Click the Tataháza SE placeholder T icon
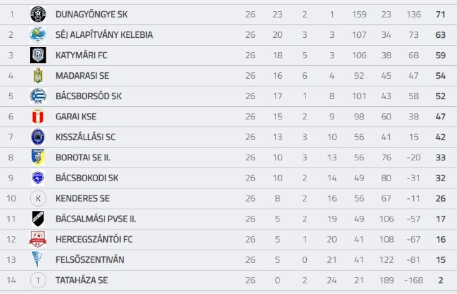Image resolution: width=457 pixels, height=294 pixels. coord(38,280)
